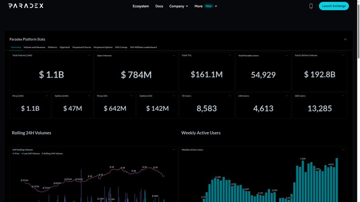Switch to Volume and Revenue tab
The image size is (360, 202).
click(34, 47)
